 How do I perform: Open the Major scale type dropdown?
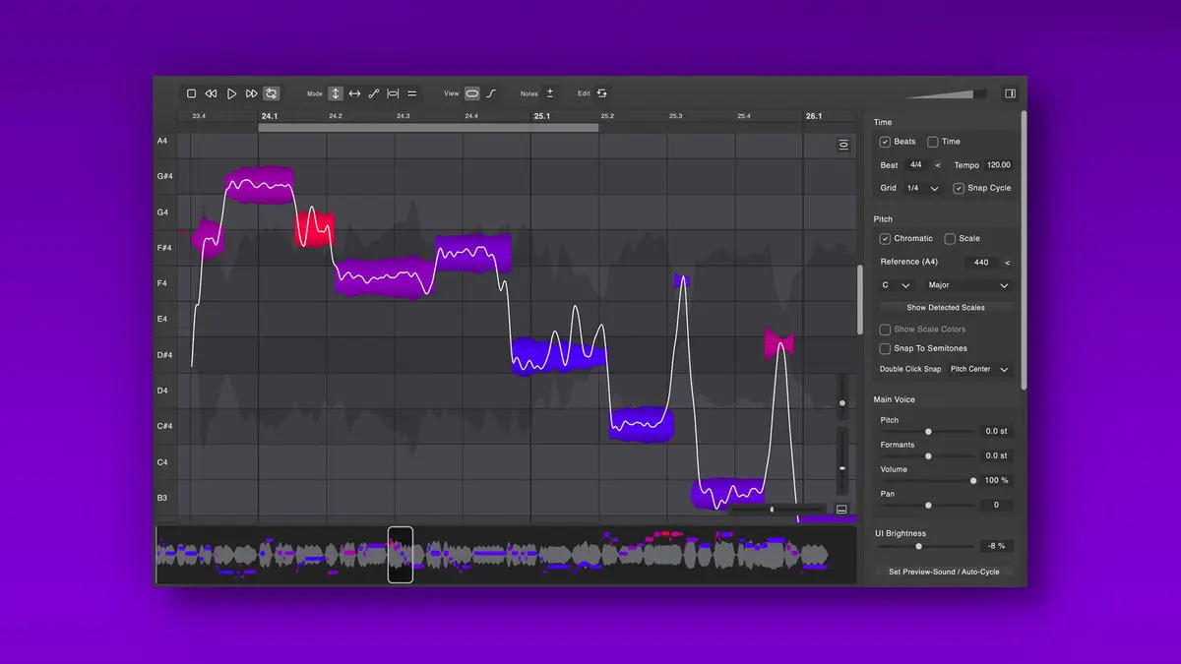point(968,285)
